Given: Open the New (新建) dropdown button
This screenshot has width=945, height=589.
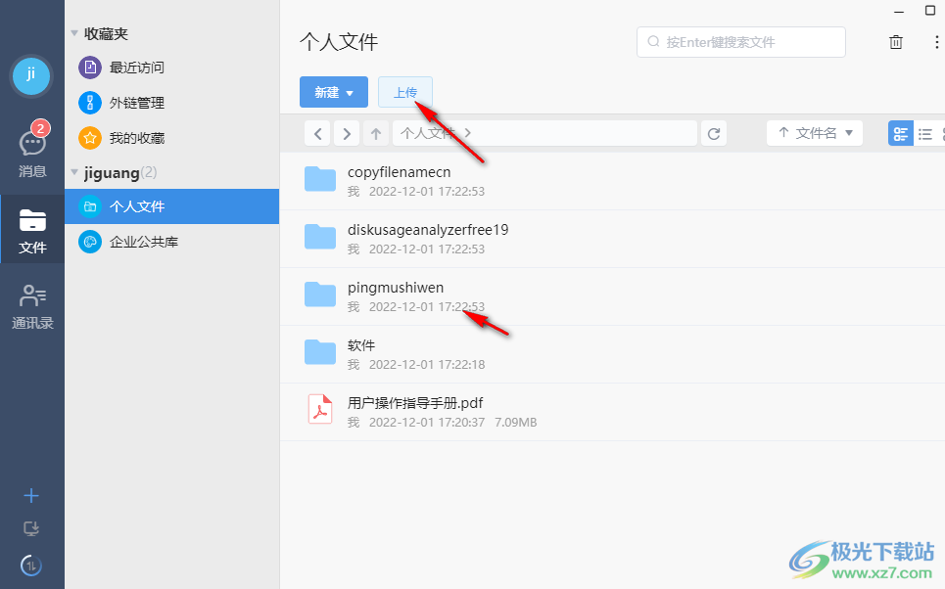Looking at the screenshot, I should coord(334,92).
